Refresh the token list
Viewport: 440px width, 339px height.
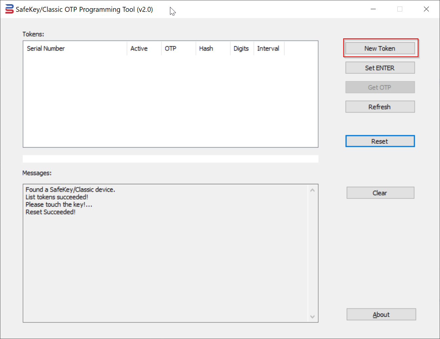[380, 107]
